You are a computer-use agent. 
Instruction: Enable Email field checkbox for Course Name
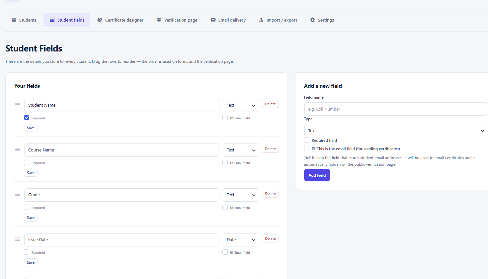click(225, 162)
